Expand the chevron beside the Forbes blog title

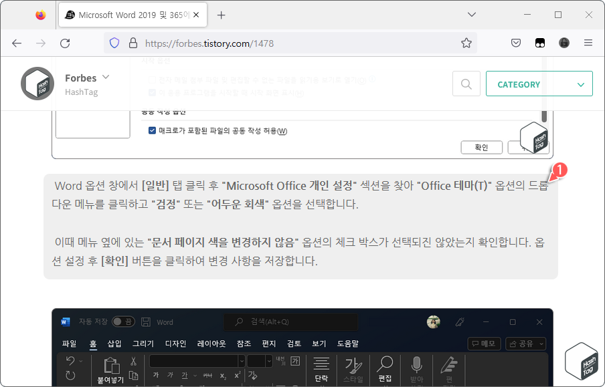pos(106,77)
